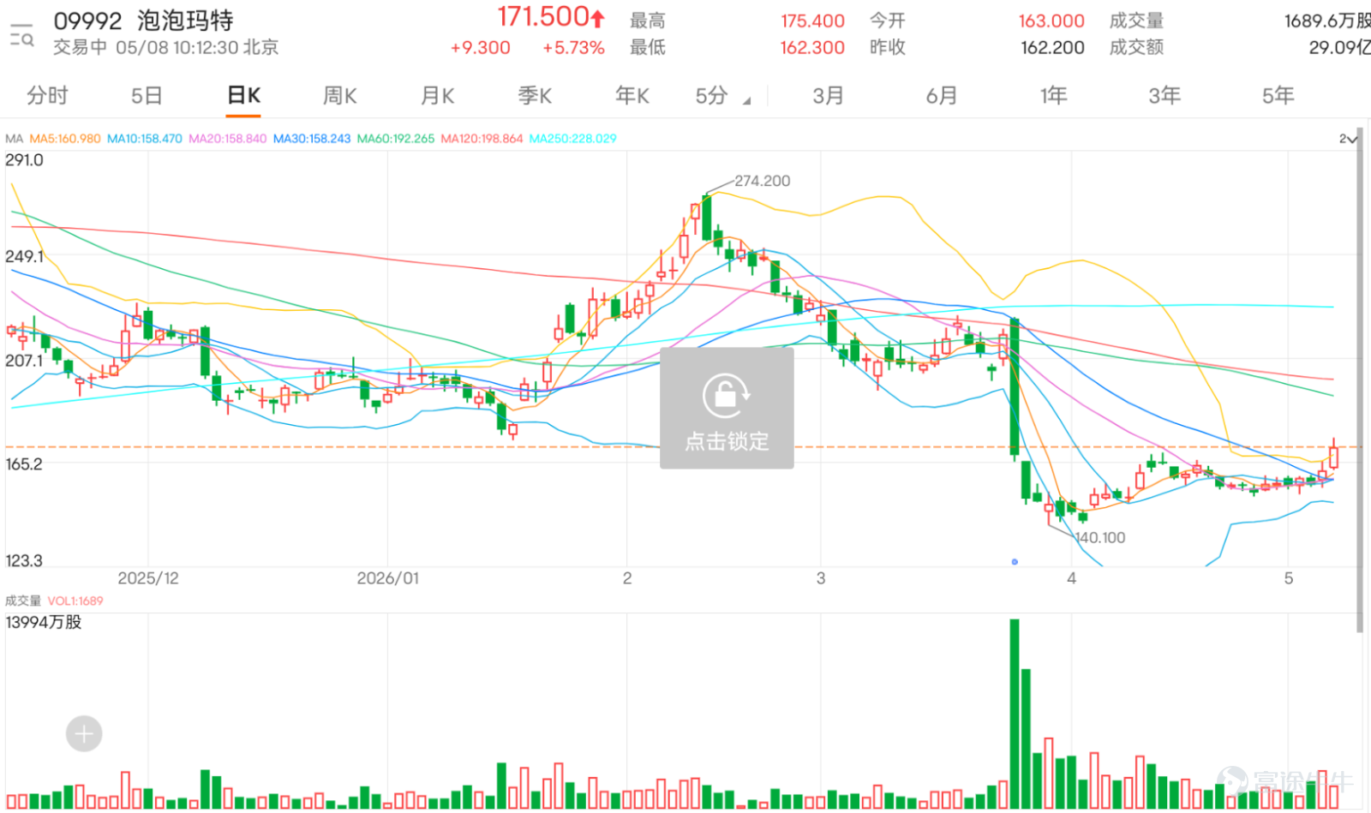Click the MA30:158.243 indicator label
Screen dimensions: 1371x813
click(x=312, y=139)
